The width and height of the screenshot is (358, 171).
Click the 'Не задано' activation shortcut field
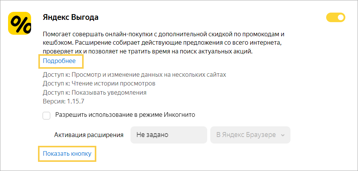169,135
